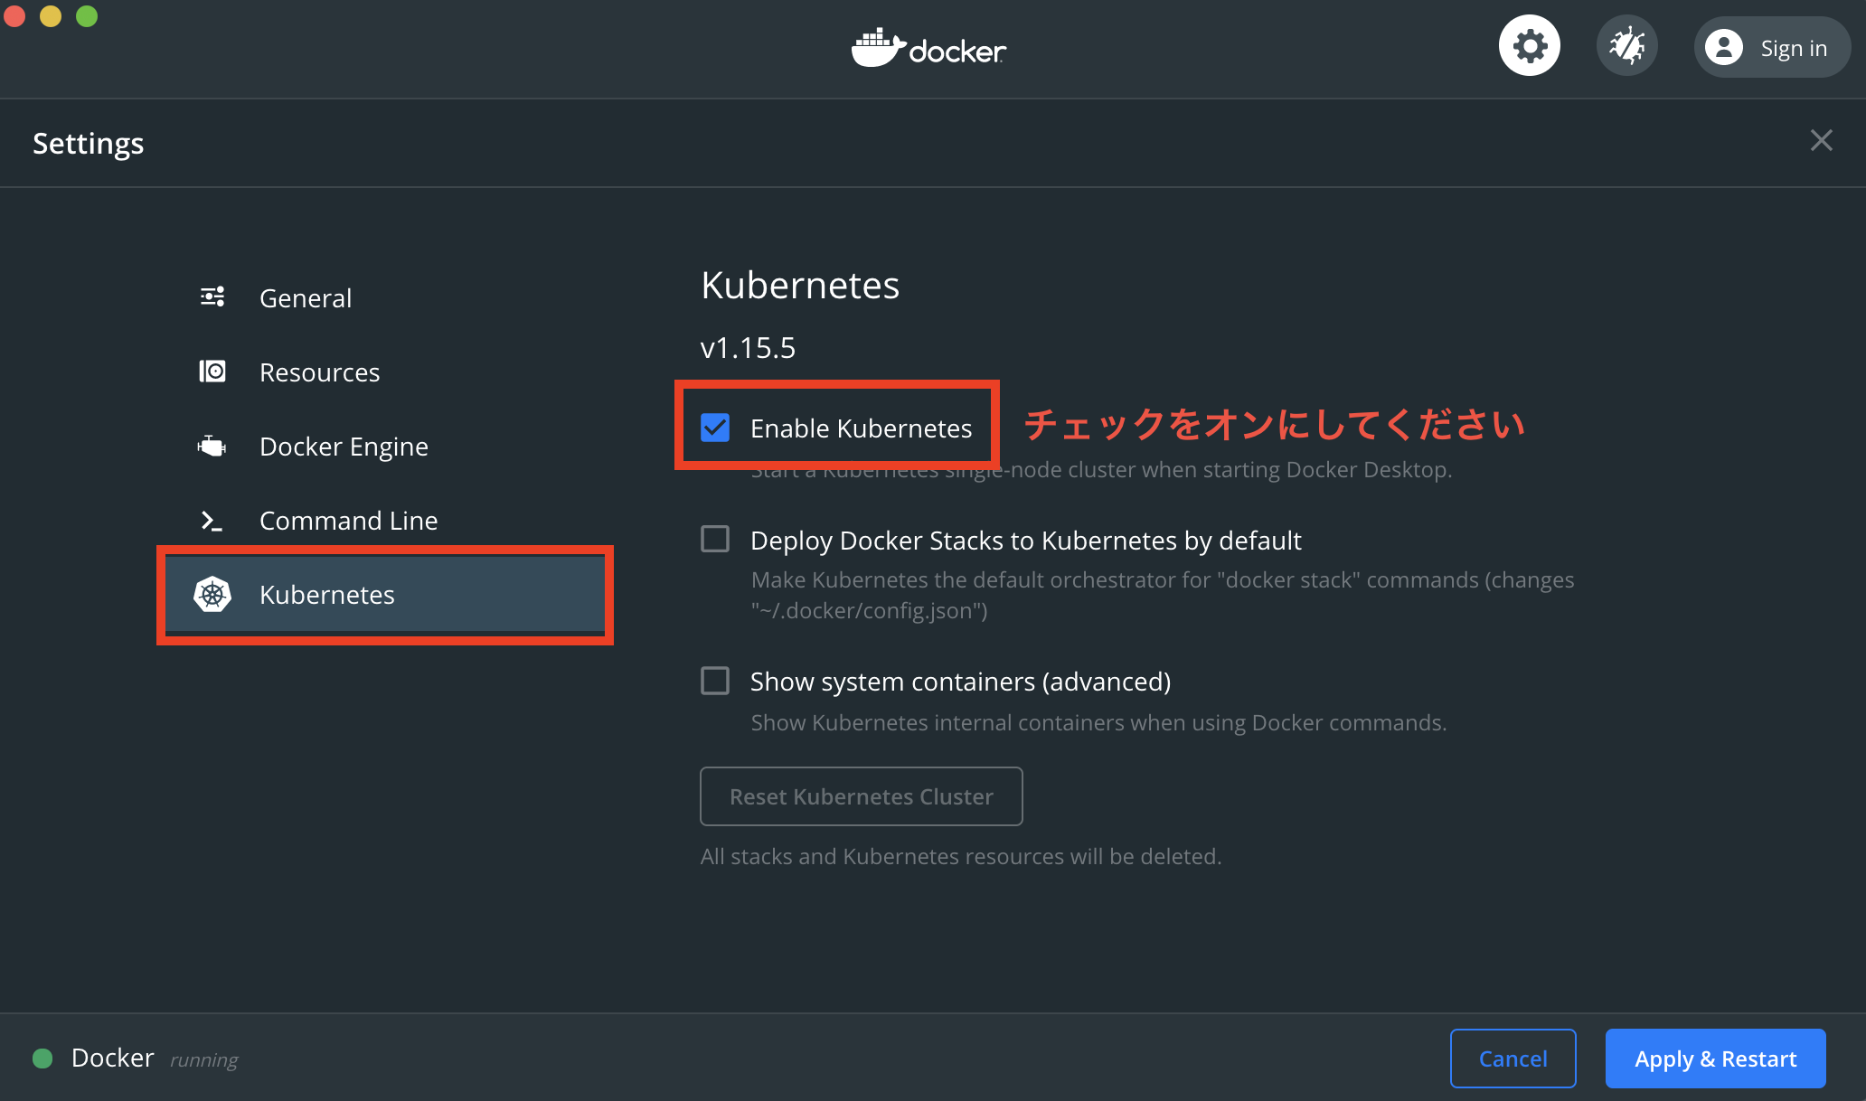1866x1101 pixels.
Task: Select the Command Line terminal icon
Action: pos(212,520)
